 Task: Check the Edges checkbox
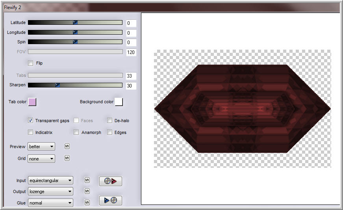[x=110, y=132]
